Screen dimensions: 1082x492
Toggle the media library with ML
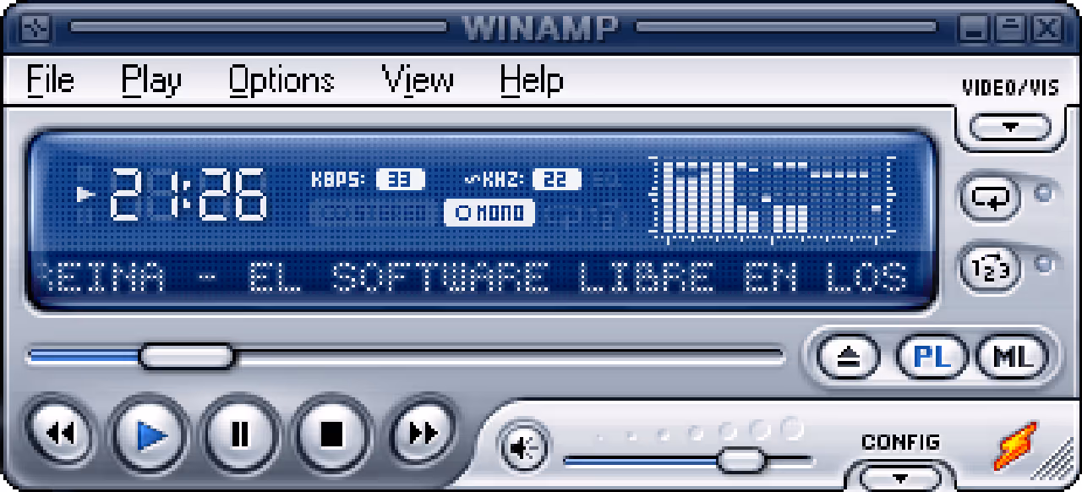point(1013,357)
